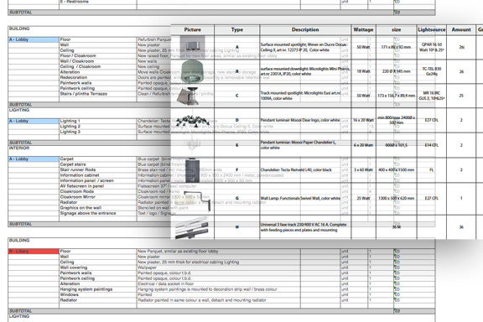Screen dimensions: 483x322
Task: Select the Signage above the entrance cell
Action: 98,213
